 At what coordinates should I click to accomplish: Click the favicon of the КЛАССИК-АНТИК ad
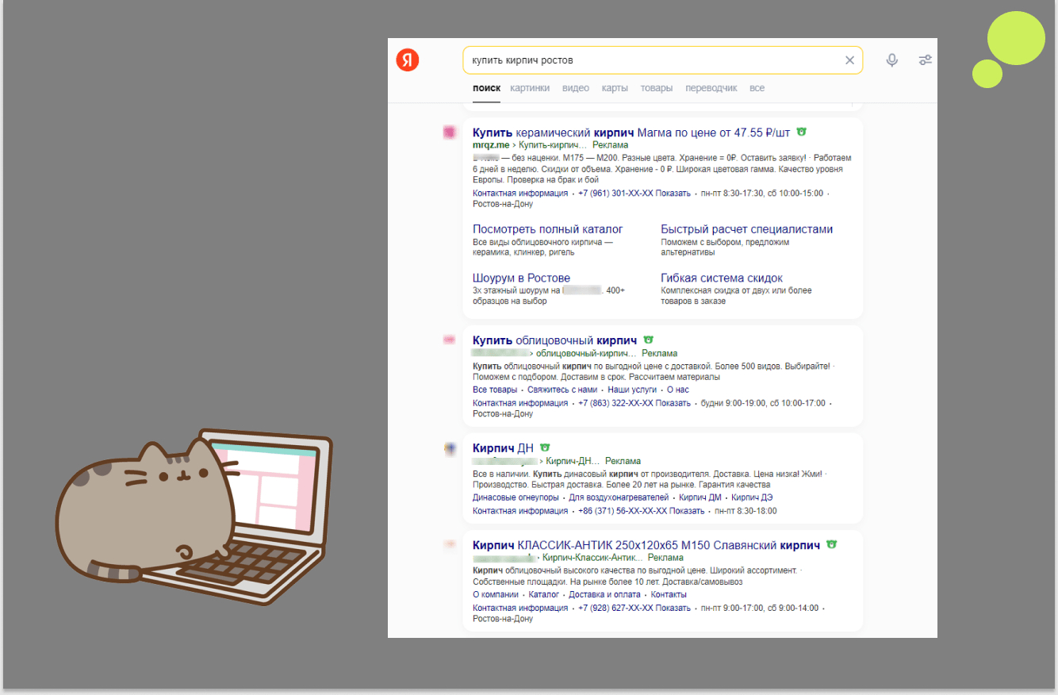(x=450, y=545)
